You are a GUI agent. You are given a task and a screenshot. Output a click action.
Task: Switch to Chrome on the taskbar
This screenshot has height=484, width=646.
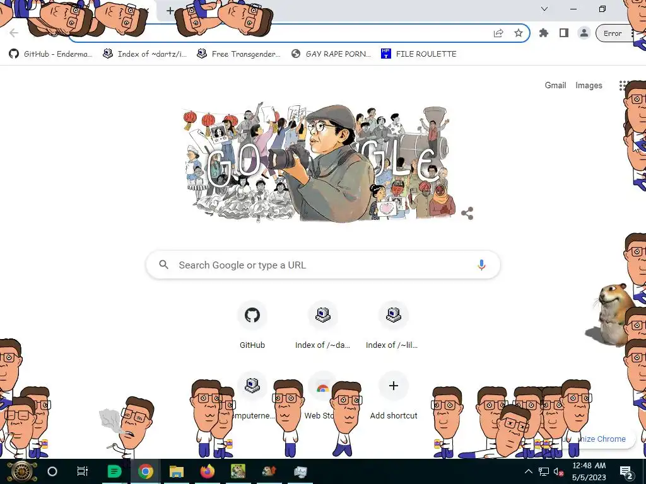click(x=146, y=471)
